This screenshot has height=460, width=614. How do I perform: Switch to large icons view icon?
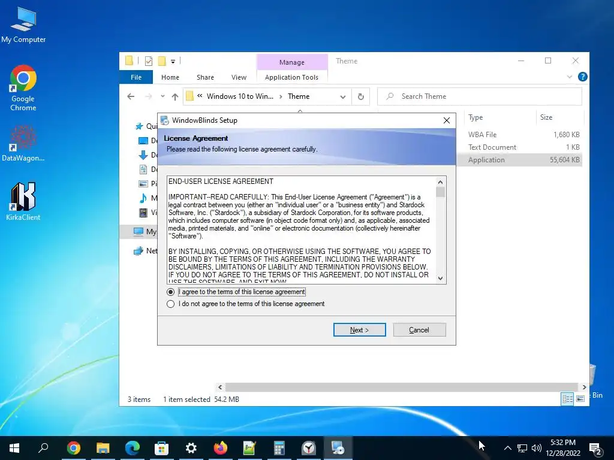580,398
